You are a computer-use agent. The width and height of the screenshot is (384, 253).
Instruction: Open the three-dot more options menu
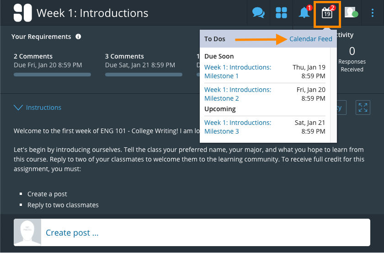[x=372, y=13]
